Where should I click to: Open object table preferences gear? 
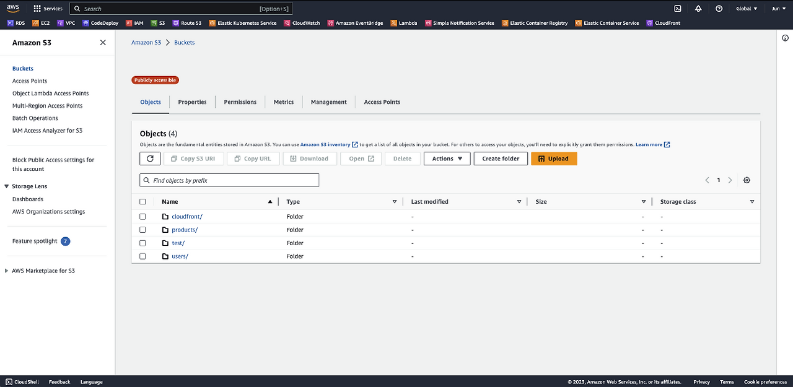(747, 180)
